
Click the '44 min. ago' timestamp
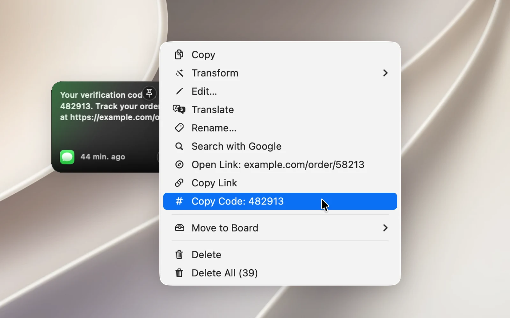[x=103, y=157]
